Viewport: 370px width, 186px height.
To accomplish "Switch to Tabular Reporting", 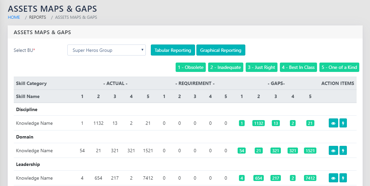I will pyautogui.click(x=173, y=50).
